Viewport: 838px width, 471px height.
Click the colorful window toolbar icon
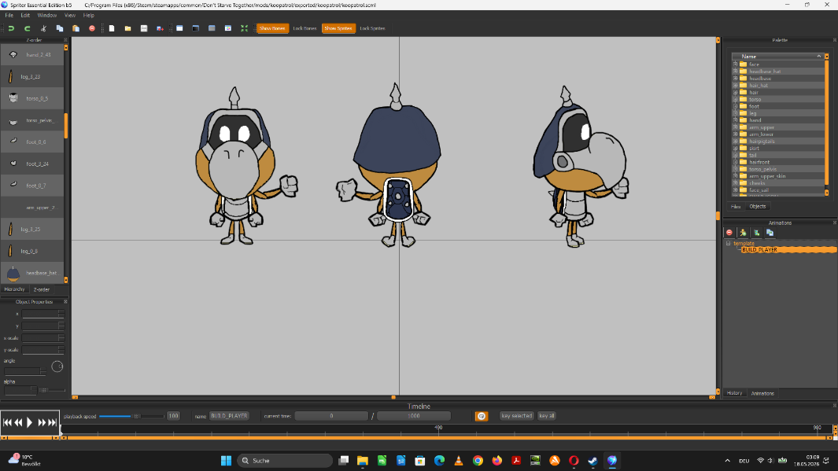click(228, 28)
